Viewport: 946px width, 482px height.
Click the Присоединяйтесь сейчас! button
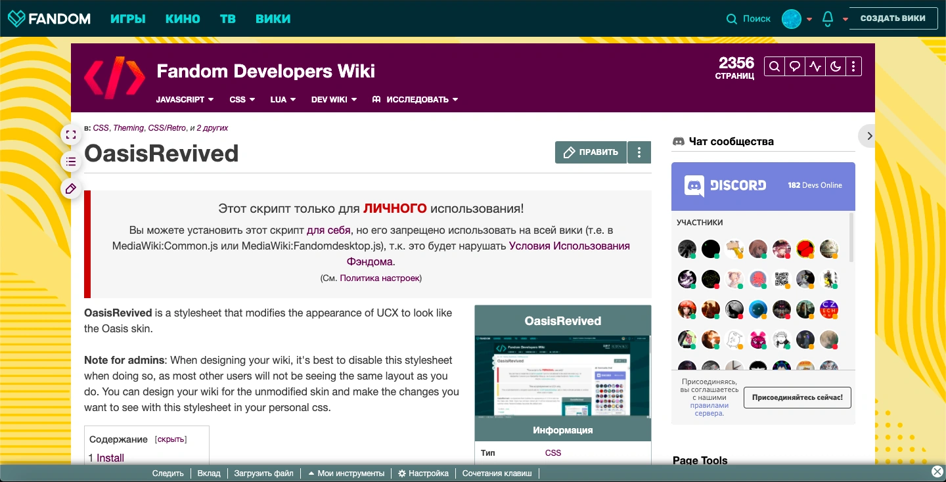pos(798,397)
